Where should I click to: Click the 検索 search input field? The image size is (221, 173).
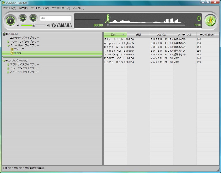pyautogui.click(x=55, y=18)
